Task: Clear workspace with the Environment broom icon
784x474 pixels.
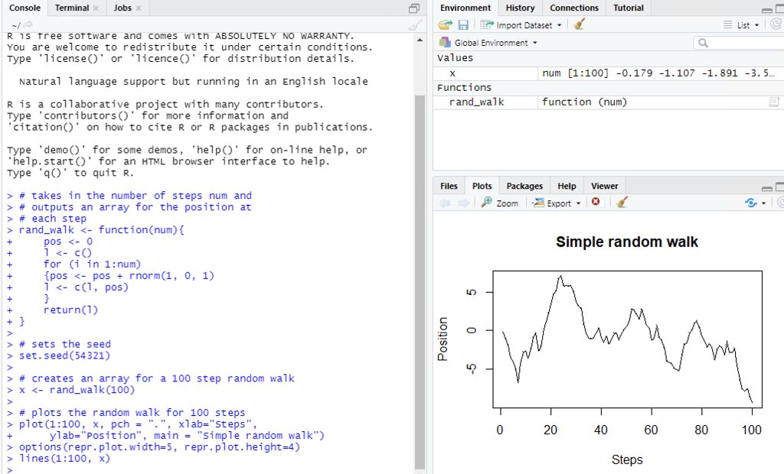Action: tap(577, 24)
